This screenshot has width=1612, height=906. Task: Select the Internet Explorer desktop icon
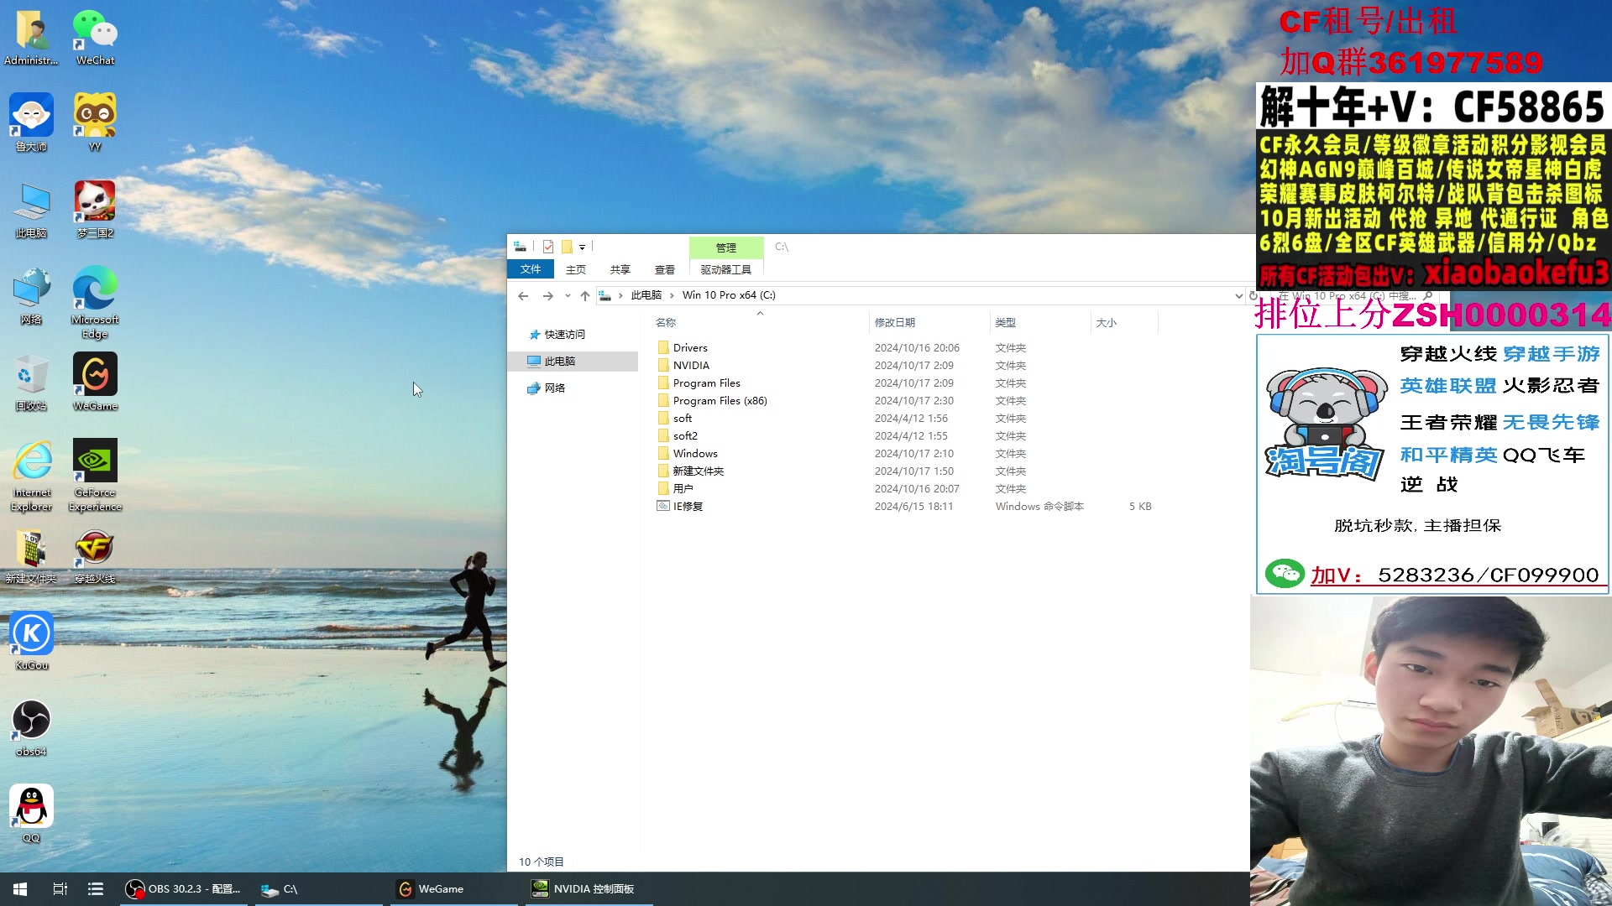31,476
